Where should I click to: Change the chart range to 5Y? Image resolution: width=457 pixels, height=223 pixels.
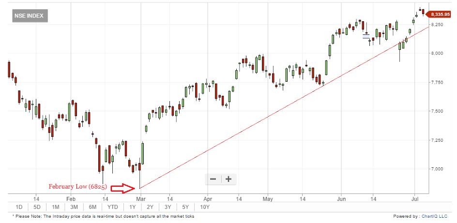pyautogui.click(x=186, y=207)
